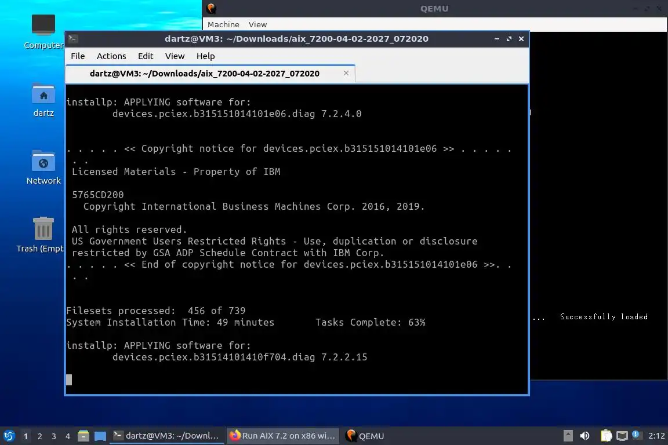
Task: Open the Lubuntu start menu
Action: click(9, 436)
